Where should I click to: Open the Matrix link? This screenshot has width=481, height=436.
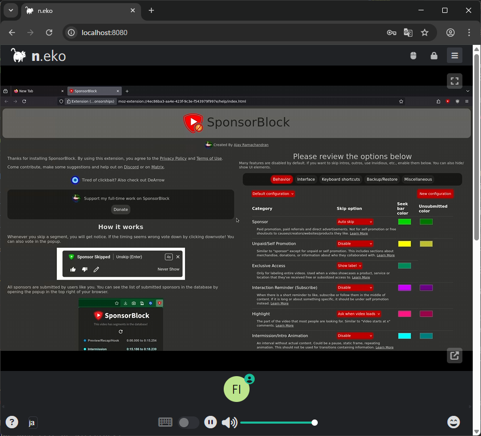coord(158,167)
